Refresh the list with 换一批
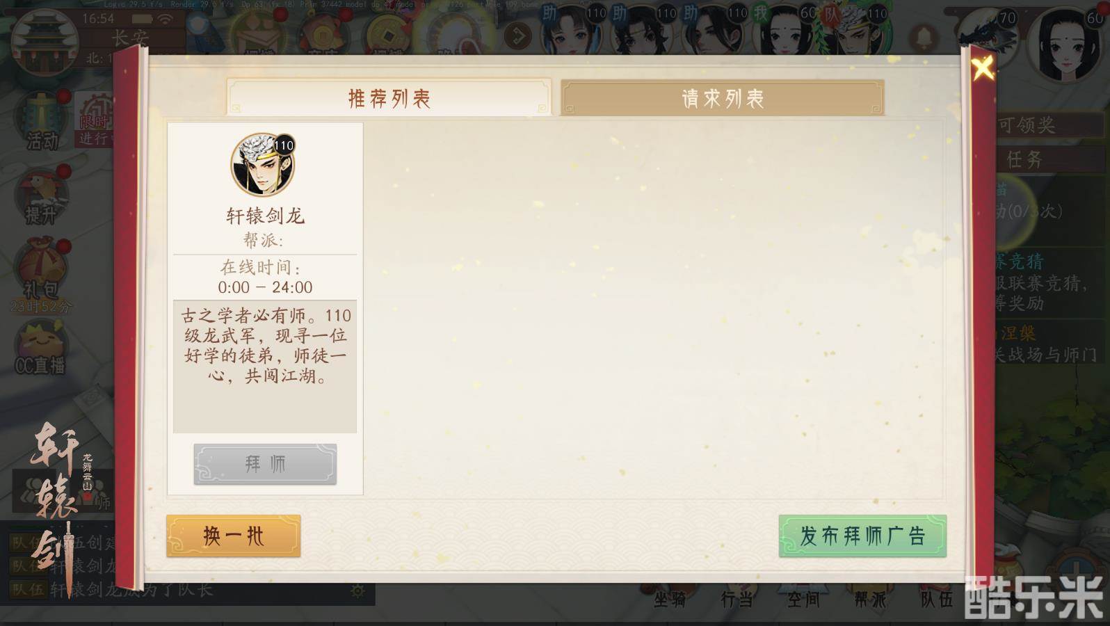This screenshot has height=626, width=1110. click(234, 536)
